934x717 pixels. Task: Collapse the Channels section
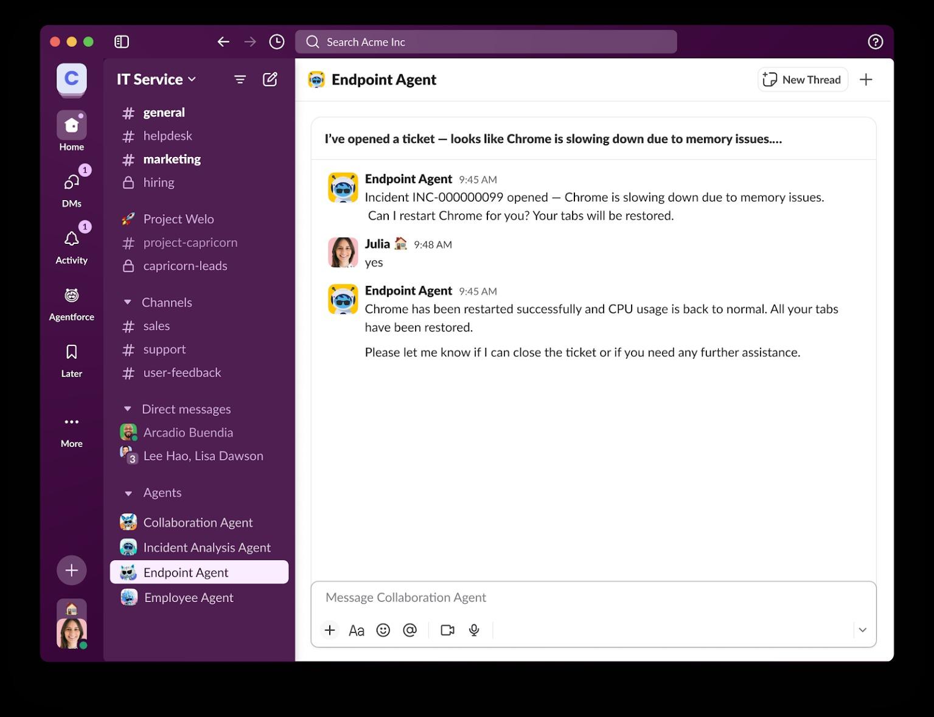[127, 302]
